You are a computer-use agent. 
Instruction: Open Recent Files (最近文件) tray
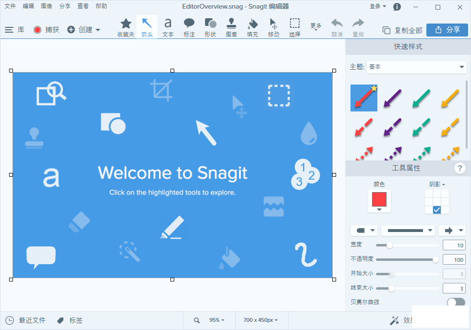[25, 320]
